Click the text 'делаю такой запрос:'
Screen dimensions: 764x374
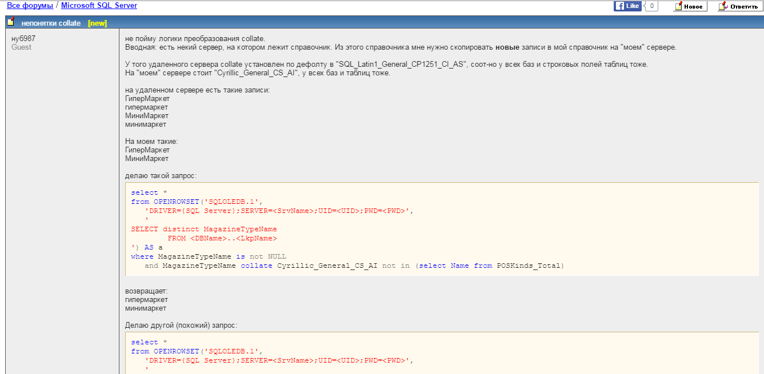coord(161,176)
